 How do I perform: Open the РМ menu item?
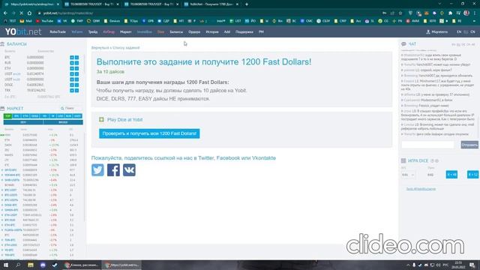tap(261, 31)
